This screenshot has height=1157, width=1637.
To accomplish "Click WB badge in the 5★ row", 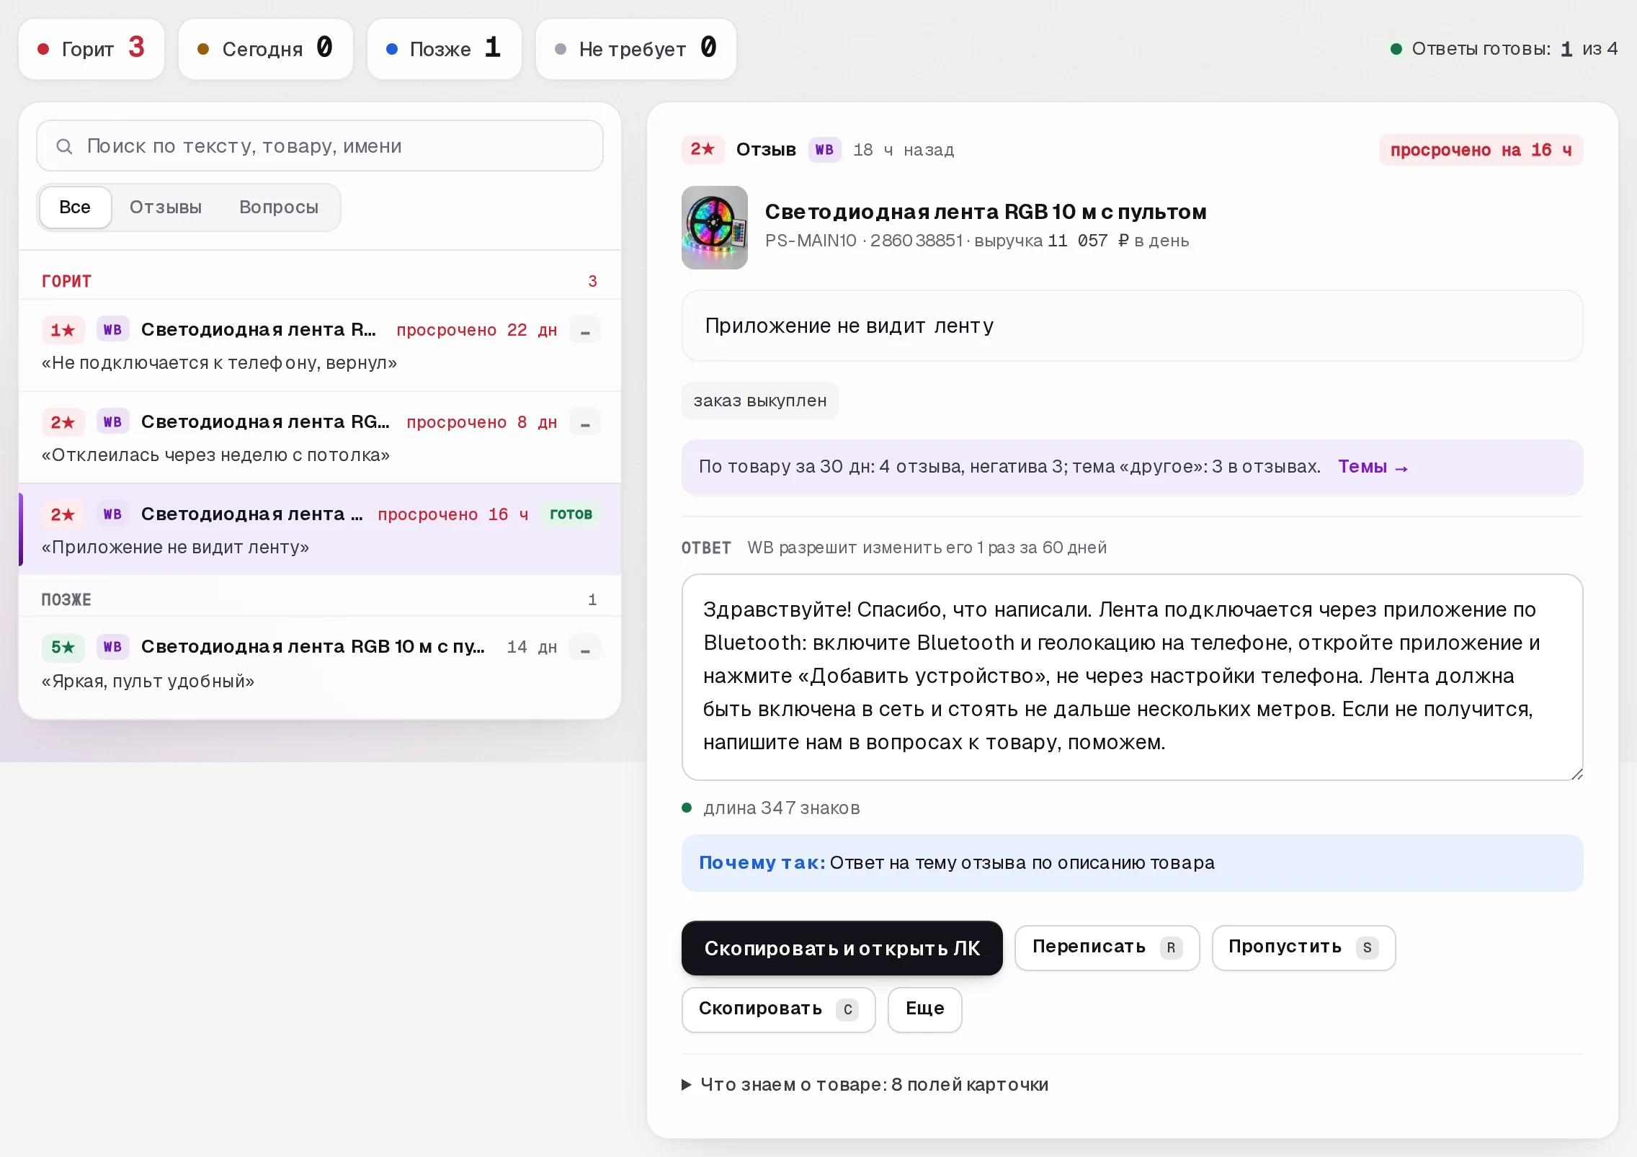I will coord(112,647).
